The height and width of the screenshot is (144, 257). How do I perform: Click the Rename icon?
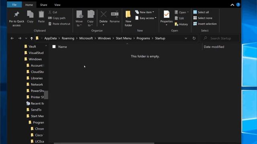tap(114, 14)
